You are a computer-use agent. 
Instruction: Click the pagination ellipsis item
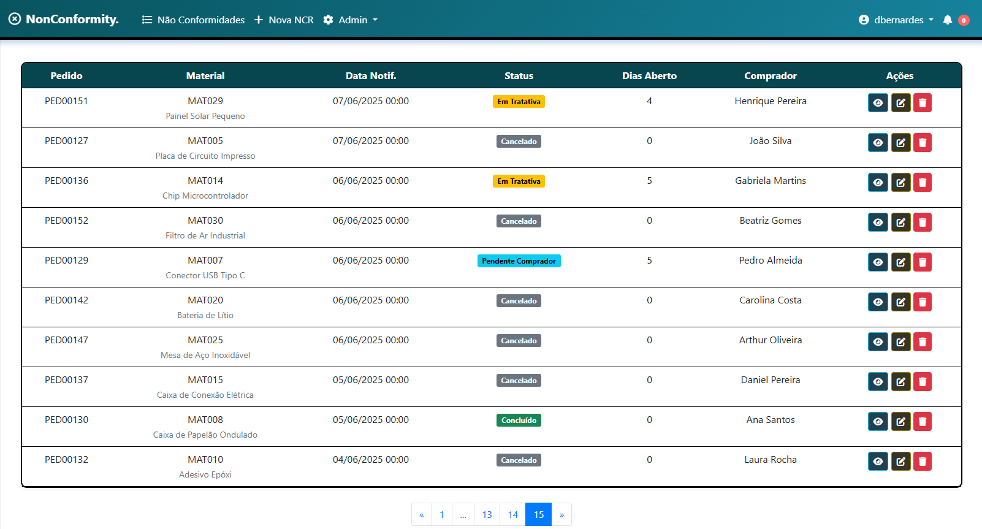coord(463,515)
